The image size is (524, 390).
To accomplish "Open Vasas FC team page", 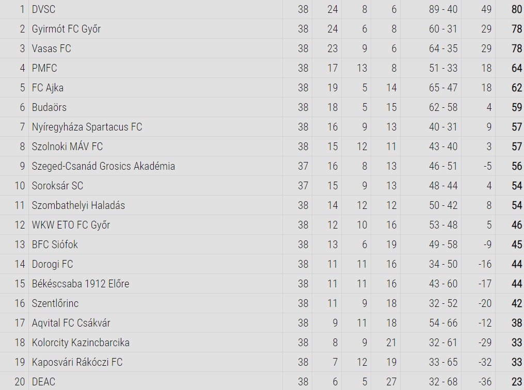I will pos(52,48).
